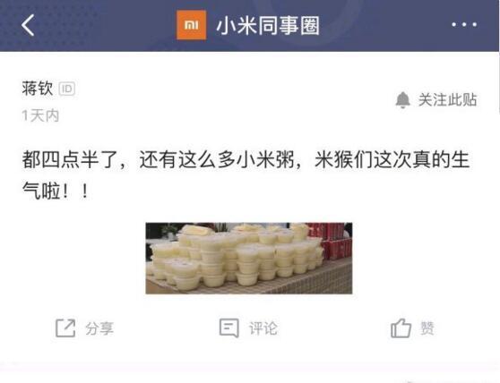
Task: Click the 小米同事圈 header title
Action: click(x=268, y=25)
